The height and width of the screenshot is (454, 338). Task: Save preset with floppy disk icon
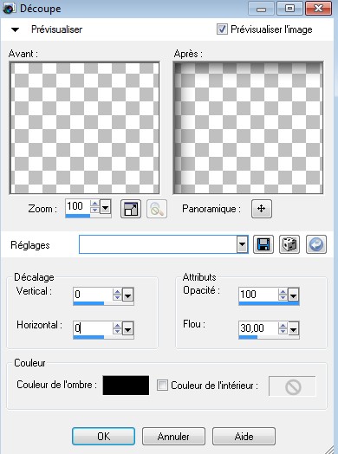coord(263,244)
